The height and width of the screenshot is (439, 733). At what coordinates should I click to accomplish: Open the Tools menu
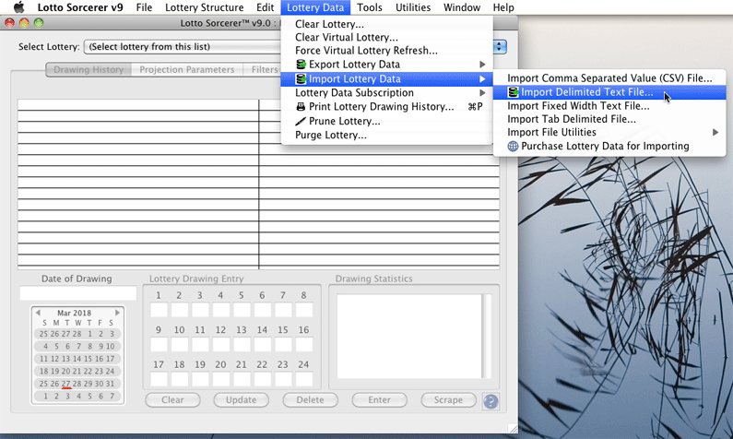point(370,7)
